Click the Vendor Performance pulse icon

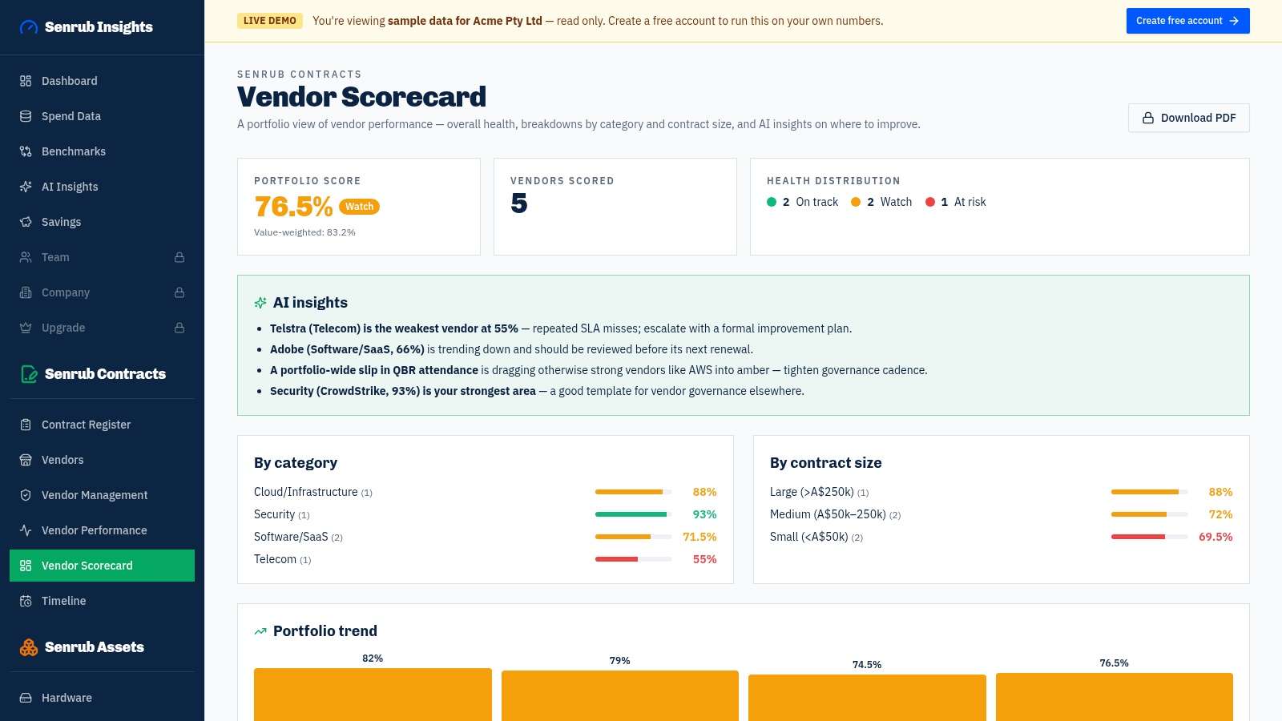pos(26,530)
